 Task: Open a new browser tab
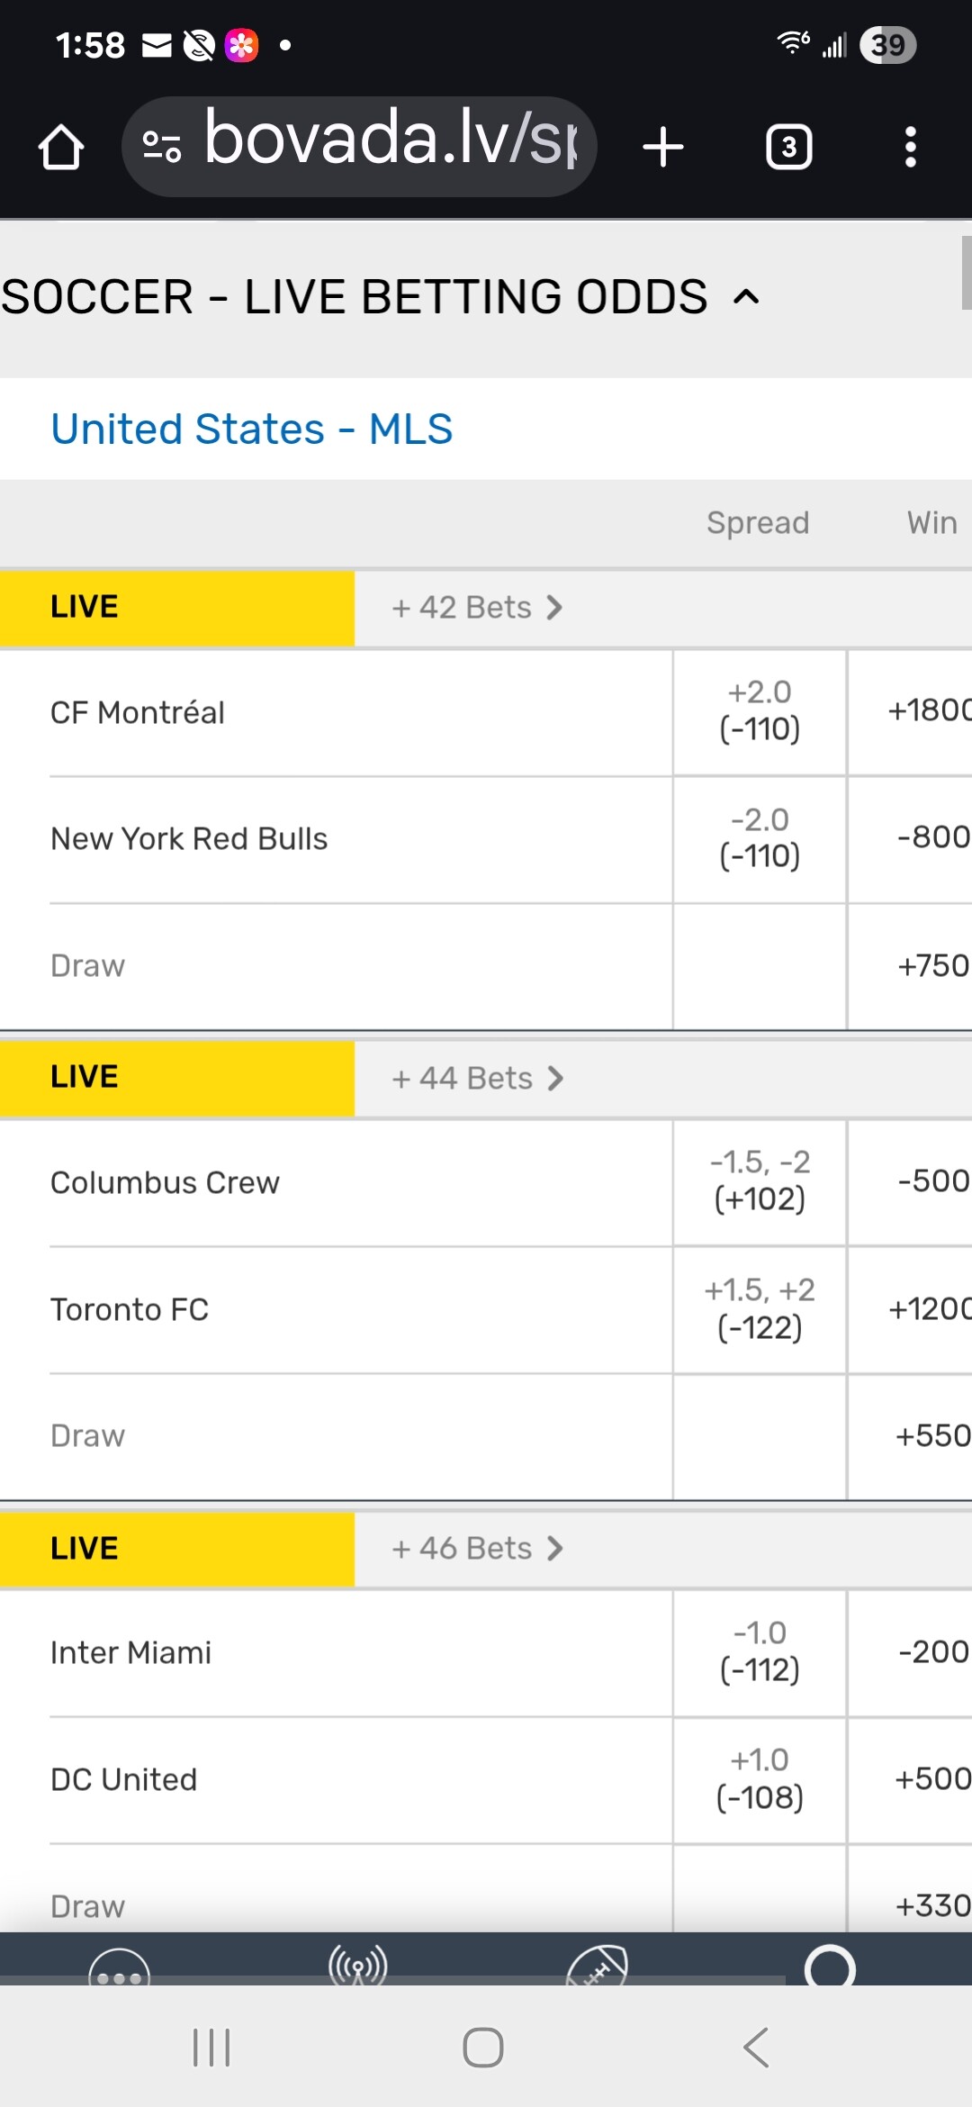663,147
